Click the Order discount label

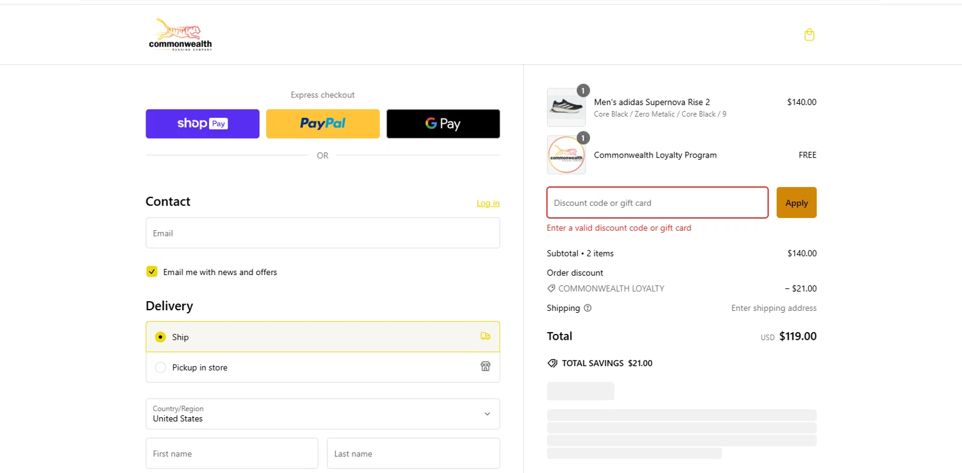tap(575, 272)
